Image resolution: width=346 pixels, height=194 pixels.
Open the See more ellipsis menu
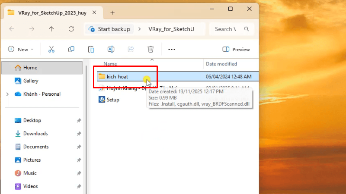[172, 50]
